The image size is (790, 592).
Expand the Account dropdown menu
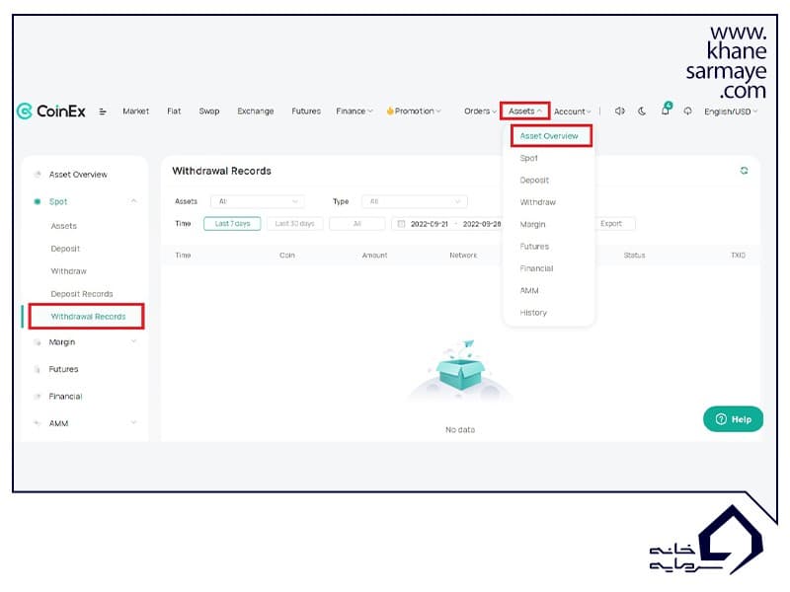coord(573,111)
